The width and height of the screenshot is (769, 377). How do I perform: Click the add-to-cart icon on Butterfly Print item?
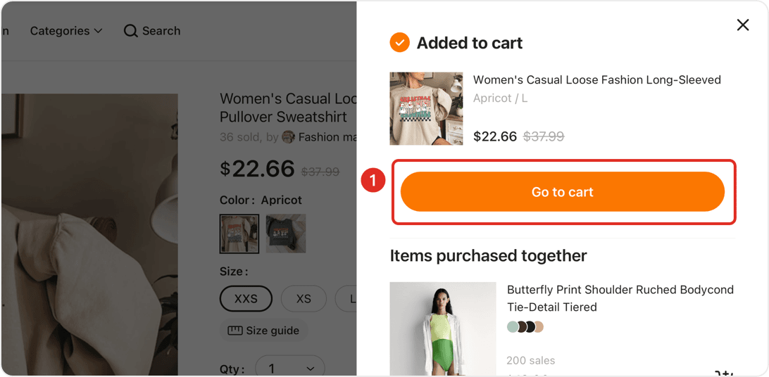pos(724,373)
